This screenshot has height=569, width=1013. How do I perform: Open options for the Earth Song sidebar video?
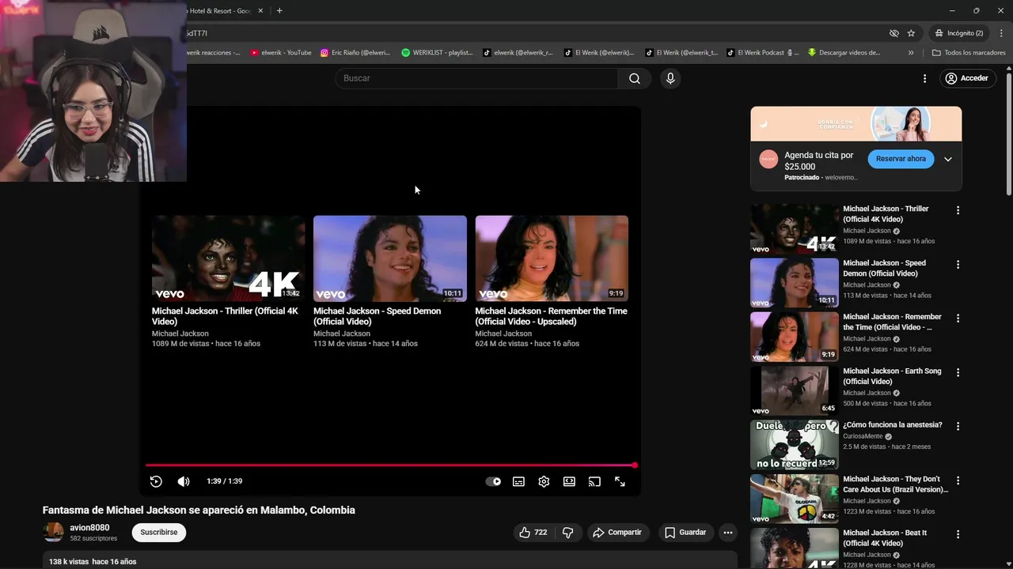click(958, 372)
